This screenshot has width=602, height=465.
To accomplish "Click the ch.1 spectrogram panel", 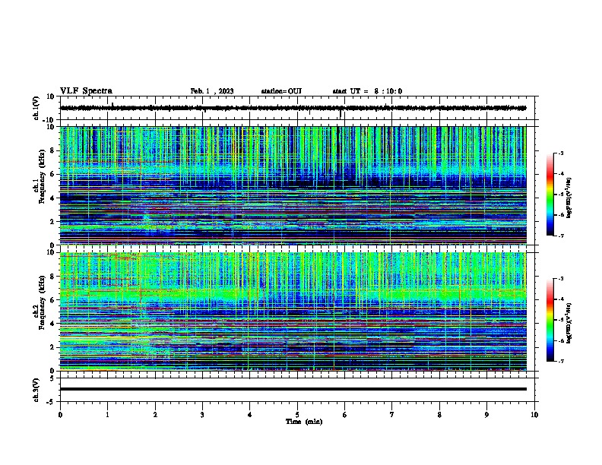I will pos(293,185).
